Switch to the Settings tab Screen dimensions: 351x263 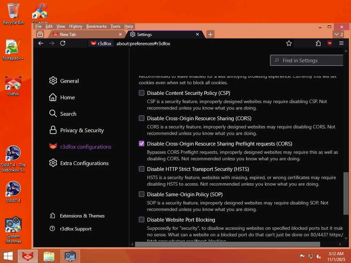pos(165,34)
